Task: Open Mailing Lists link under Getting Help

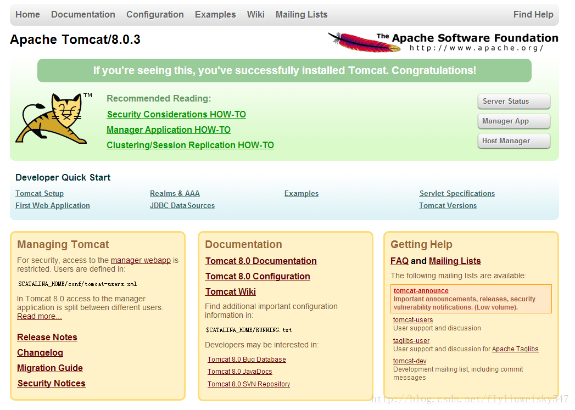Action: click(455, 261)
